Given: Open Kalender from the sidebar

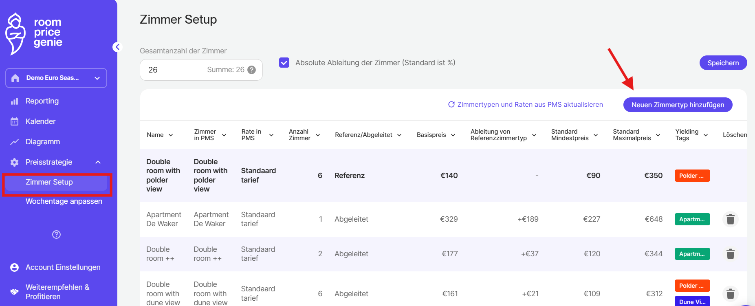Looking at the screenshot, I should tap(40, 121).
